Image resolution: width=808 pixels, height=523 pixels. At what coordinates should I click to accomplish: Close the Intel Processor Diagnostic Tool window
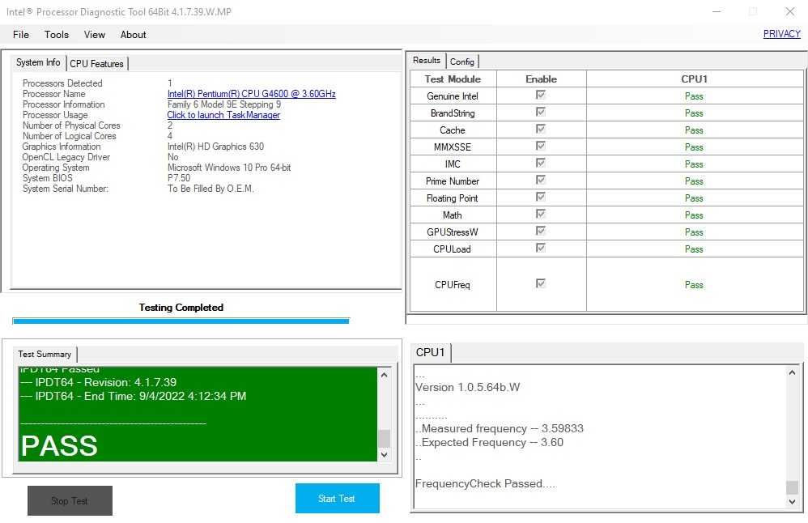[790, 11]
